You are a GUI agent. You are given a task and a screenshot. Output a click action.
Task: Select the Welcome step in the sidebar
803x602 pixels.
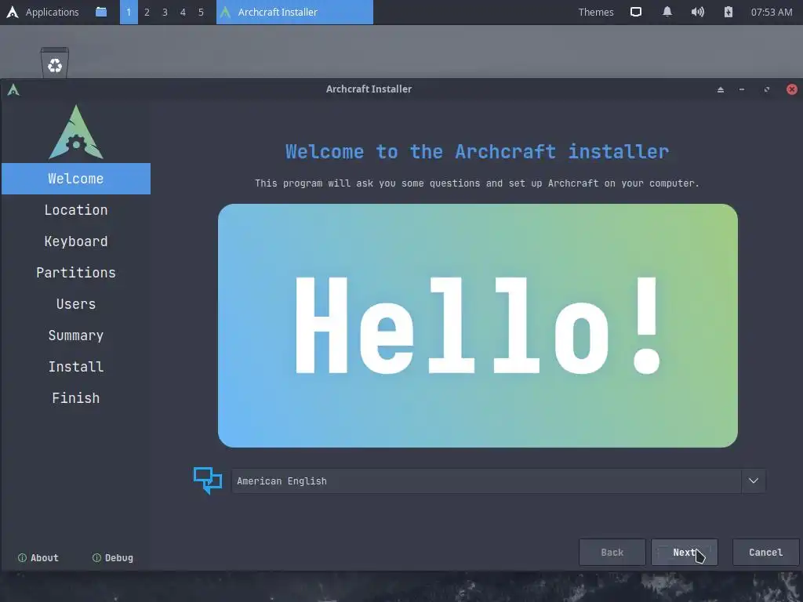tap(76, 179)
